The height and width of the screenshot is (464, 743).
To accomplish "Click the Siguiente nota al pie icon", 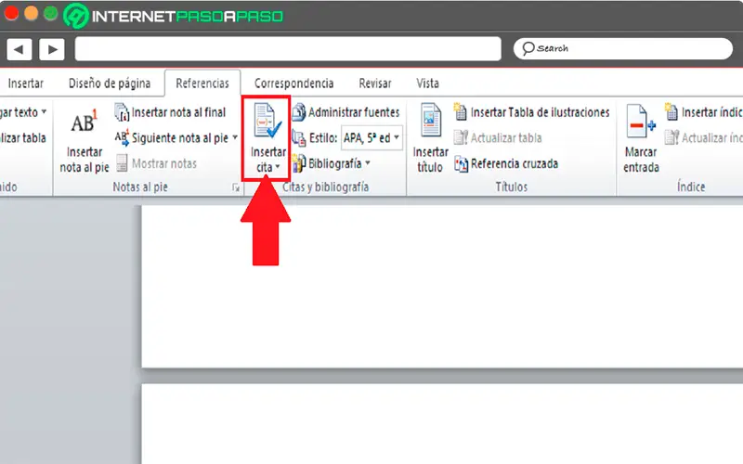I will (x=122, y=137).
